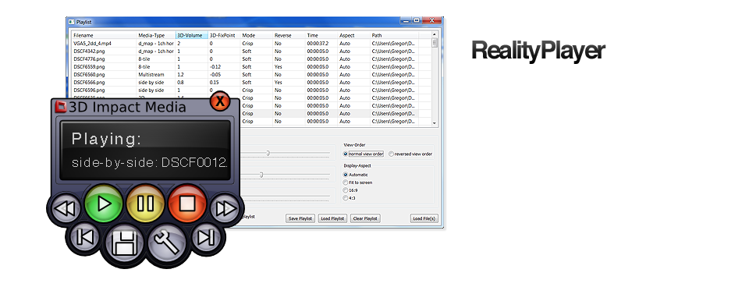Viewport: 749px width, 287px height.
Task: Select normal view order
Action: tap(364, 154)
